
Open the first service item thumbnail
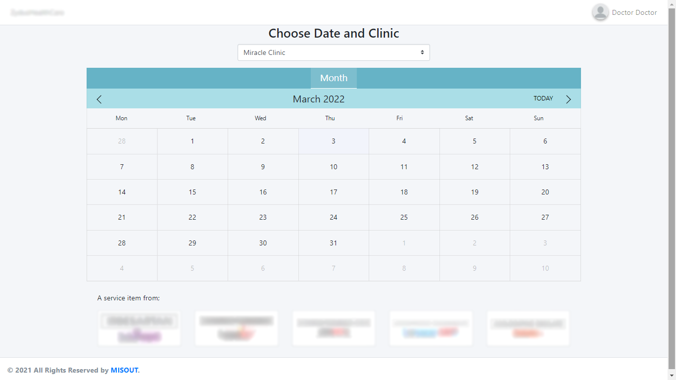[139, 329]
